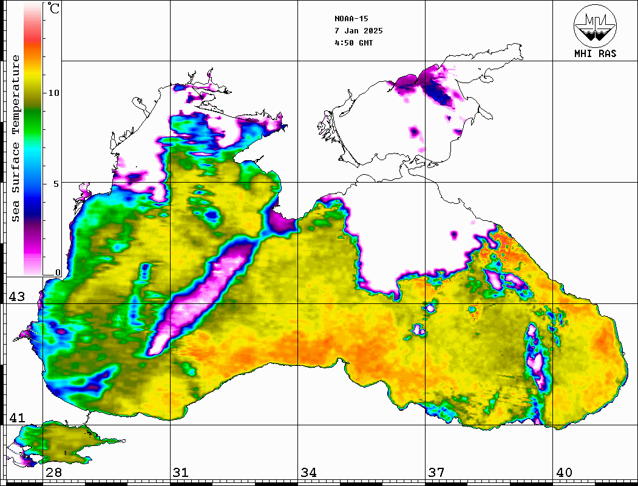This screenshot has height=486, width=638.
Task: Click the MHI RAS logo emblem
Action: pyautogui.click(x=595, y=25)
